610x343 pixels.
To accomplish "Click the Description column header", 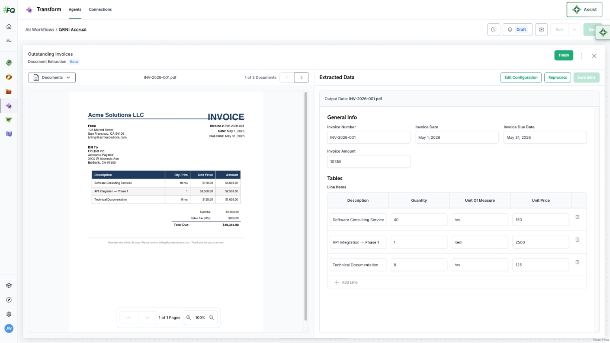I will (358, 200).
